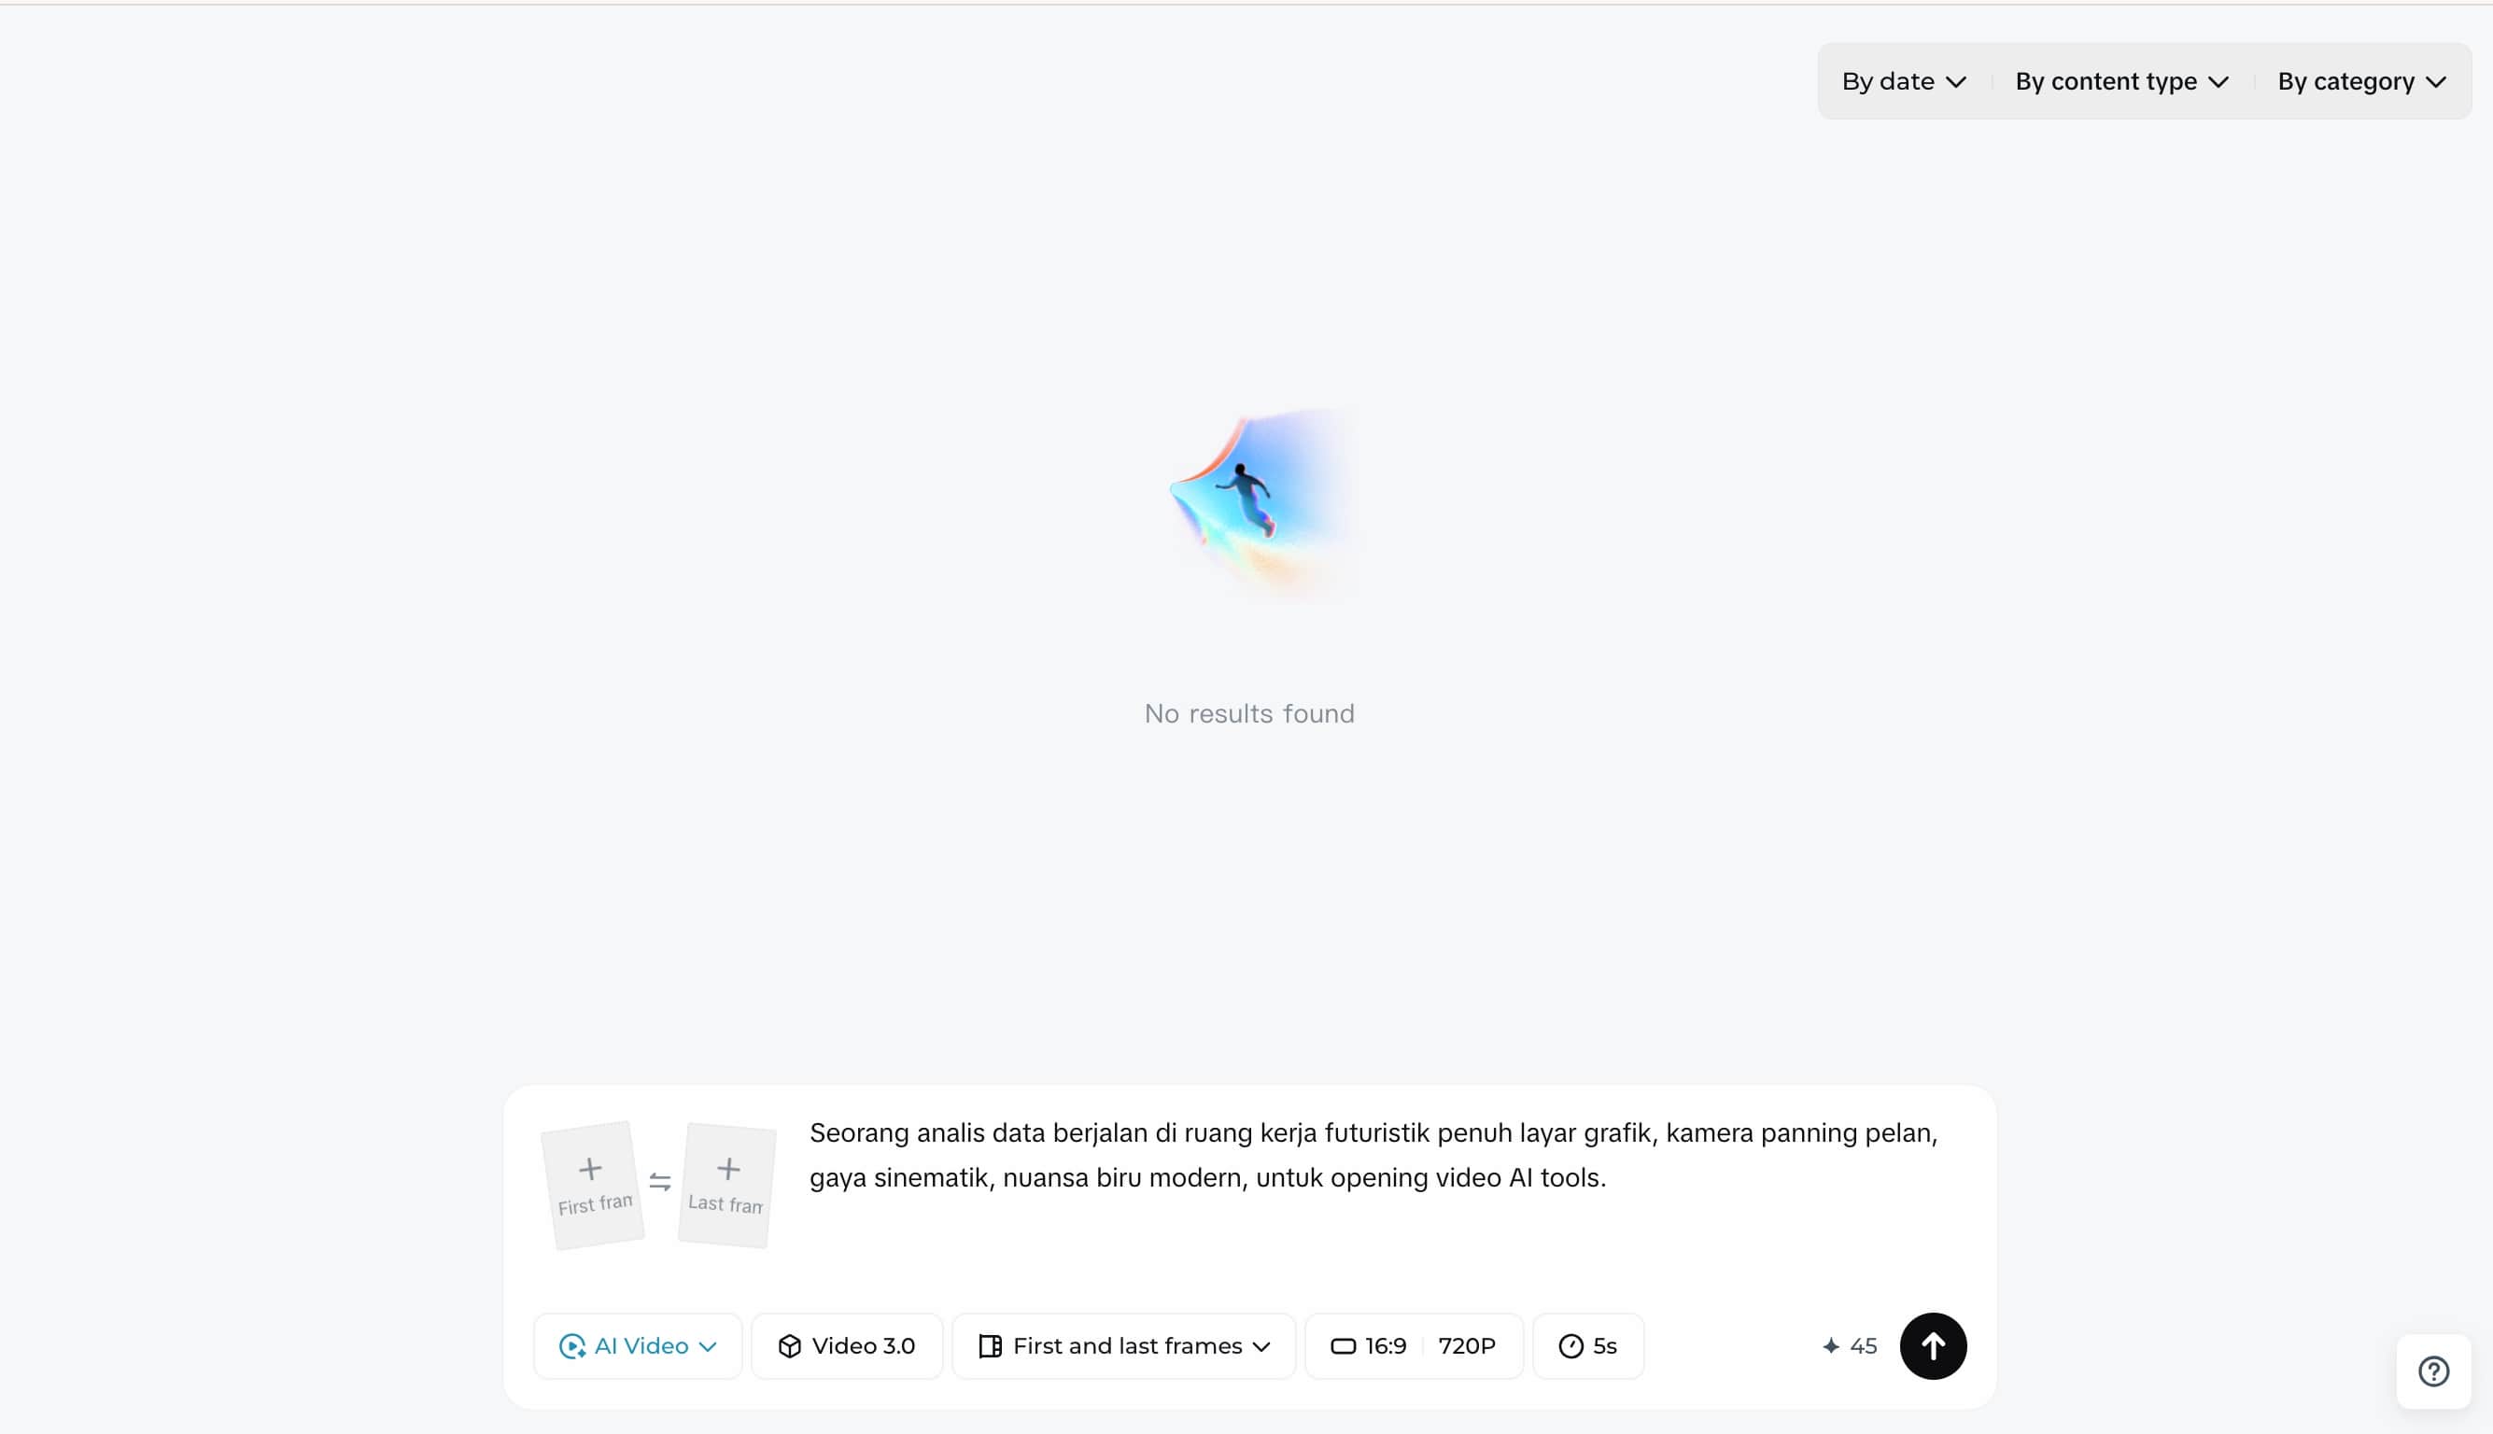Expand the By date filter
This screenshot has height=1434, width=2493.
[x=1903, y=82]
